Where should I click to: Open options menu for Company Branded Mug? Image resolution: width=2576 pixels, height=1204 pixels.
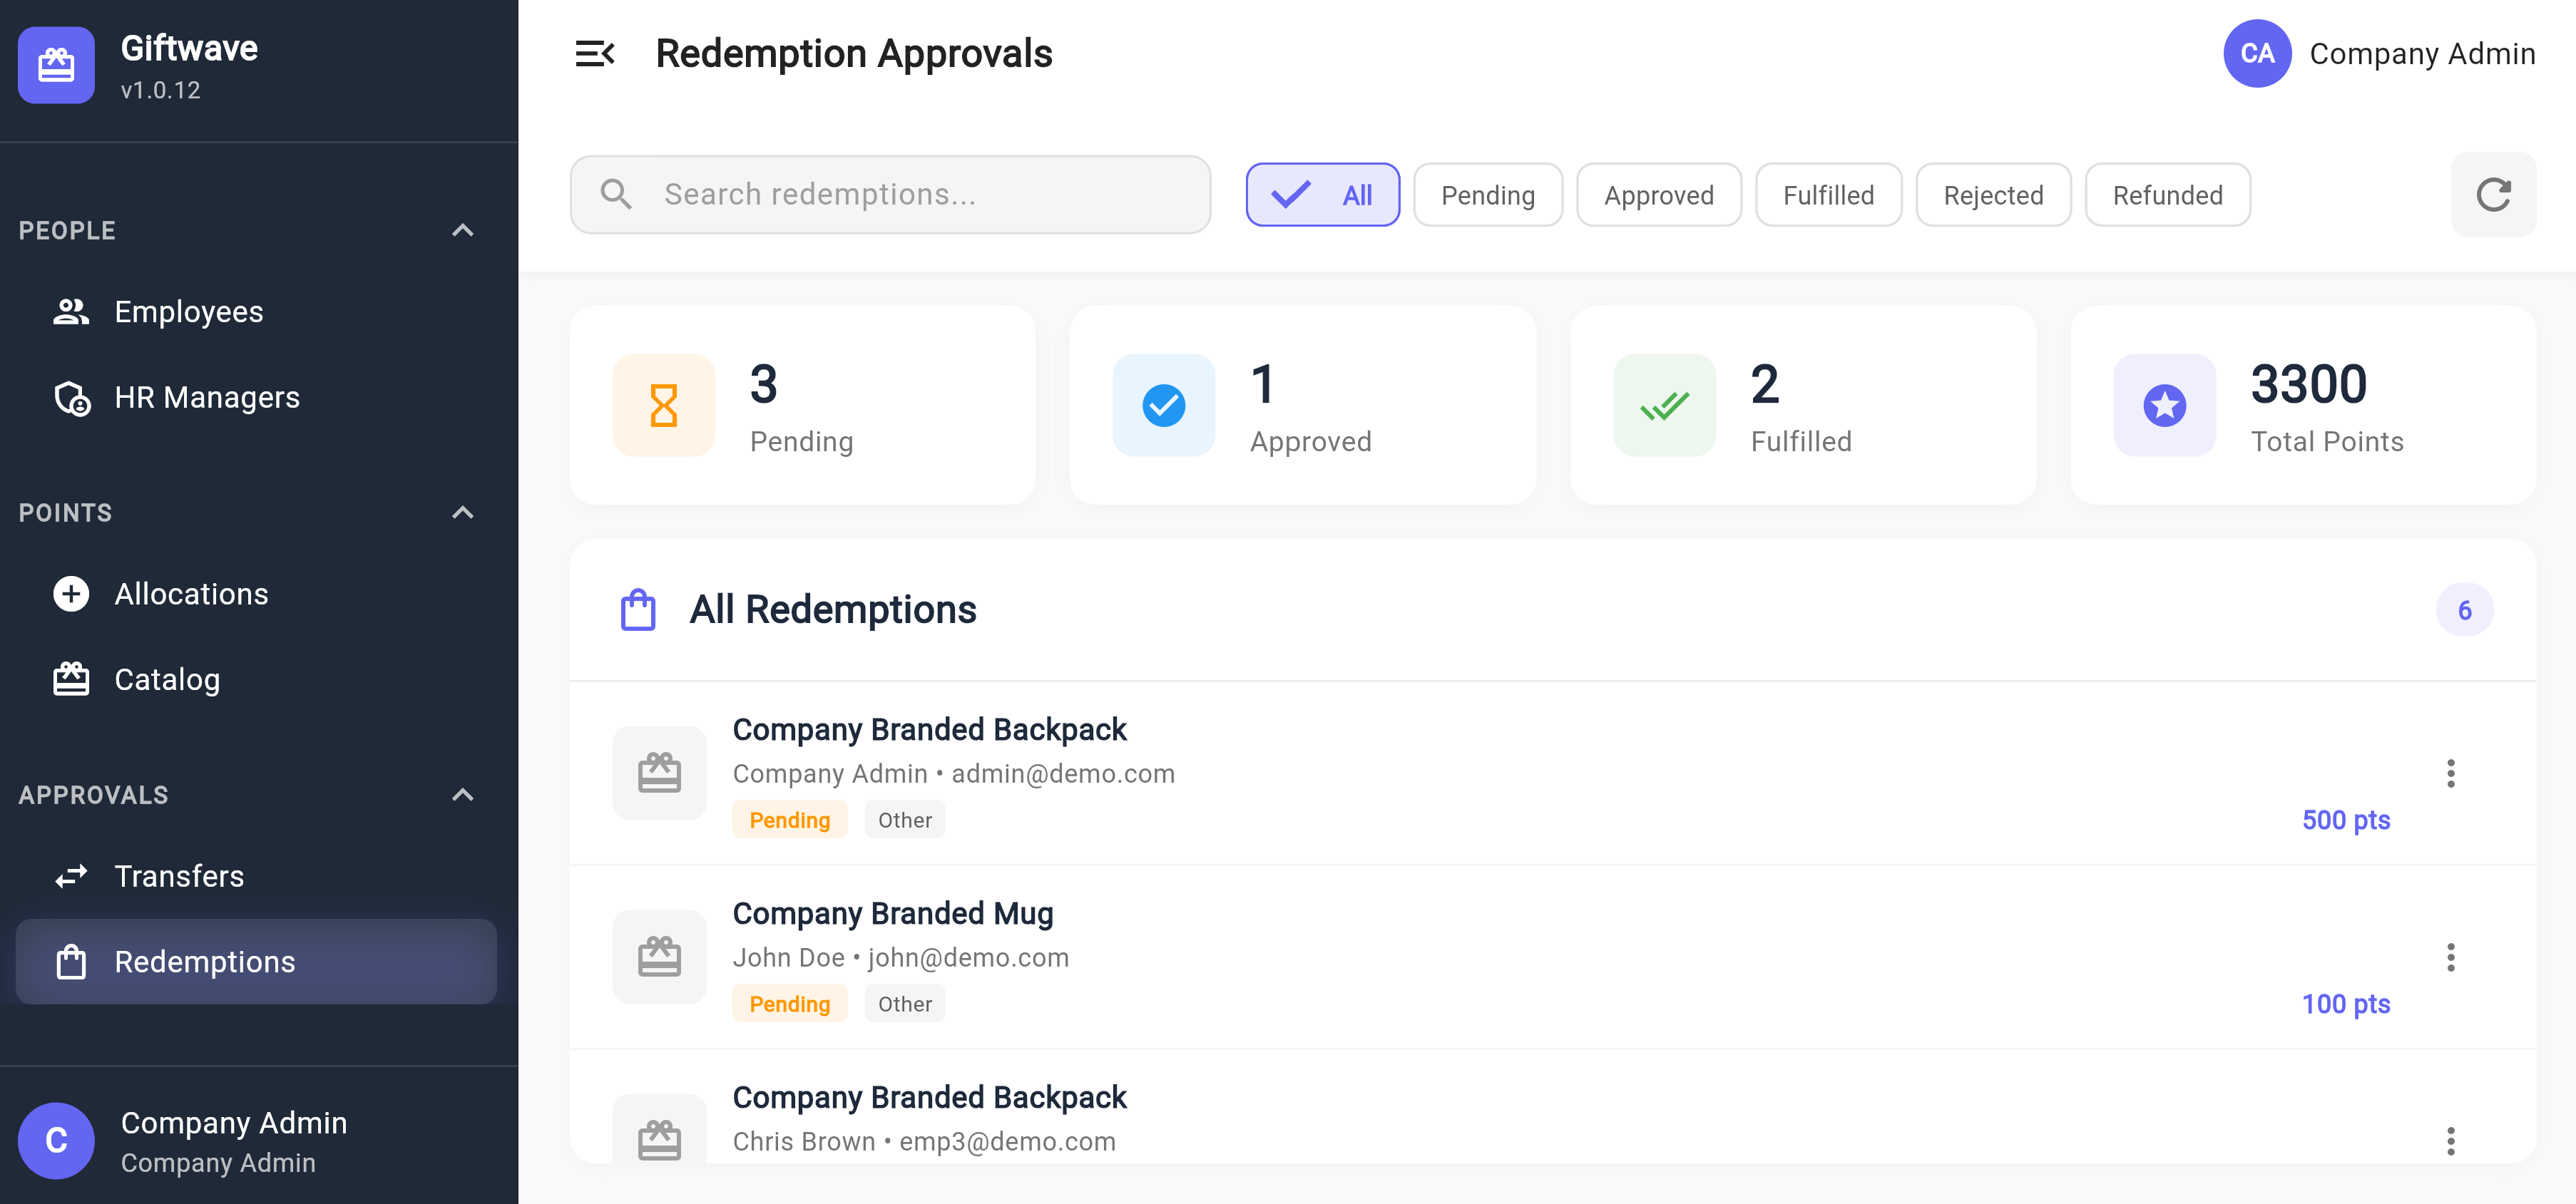[x=2450, y=957]
